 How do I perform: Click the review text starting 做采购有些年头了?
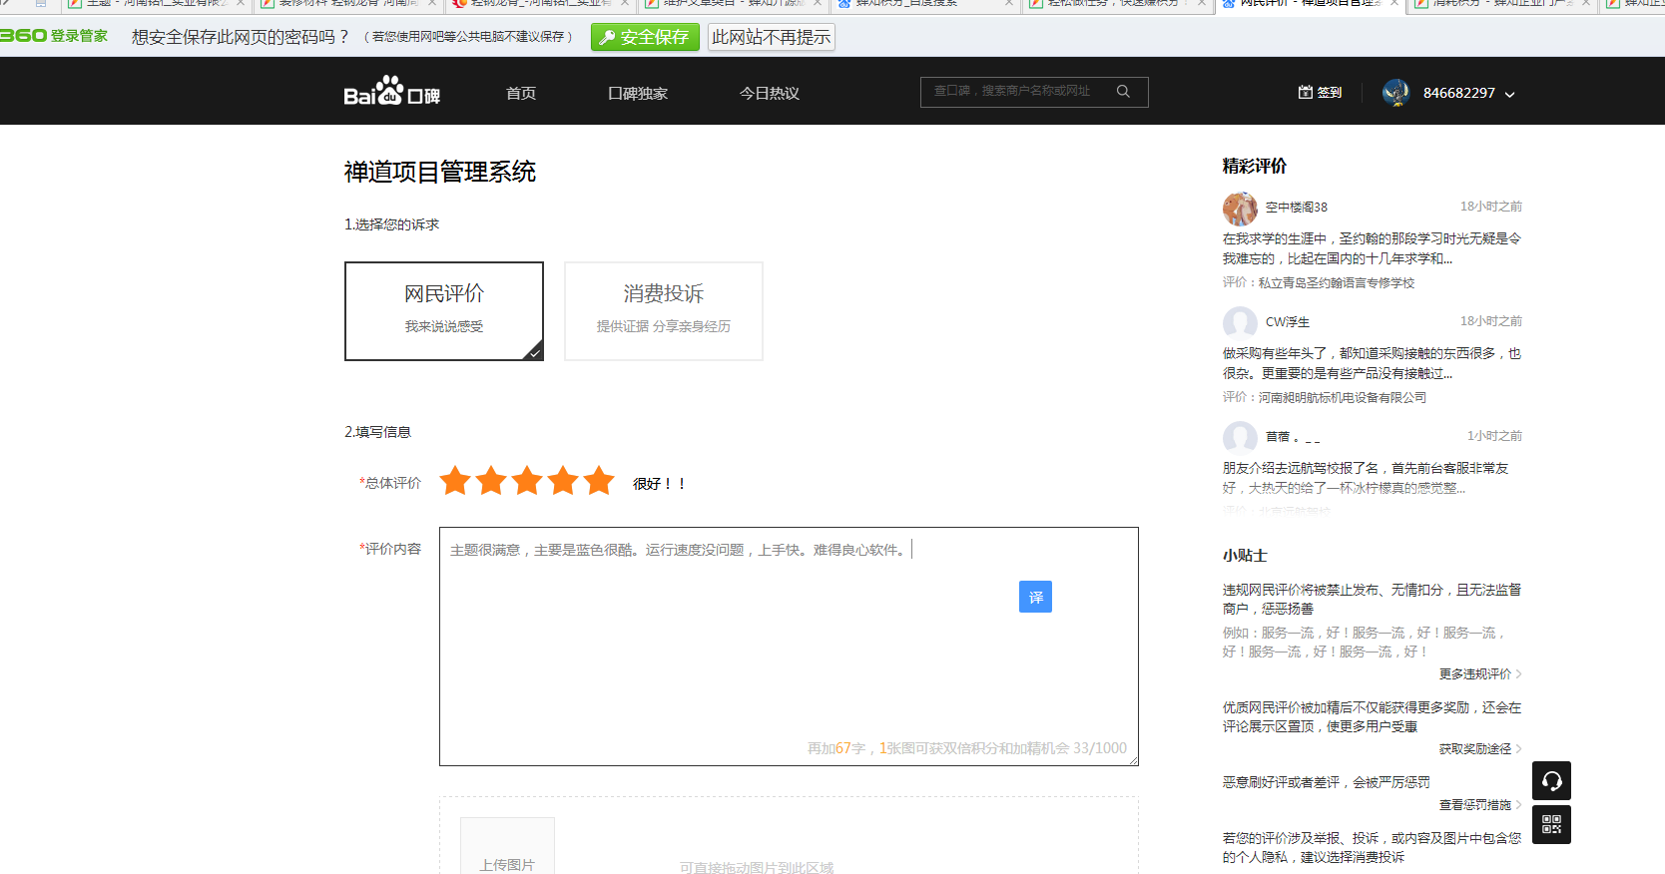(x=1372, y=363)
